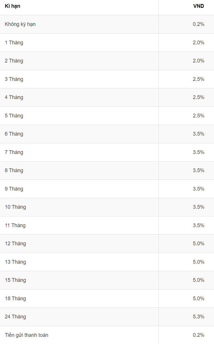Click the "11 Tháng" term label
This screenshot has width=214, height=344.
pyautogui.click(x=15, y=225)
